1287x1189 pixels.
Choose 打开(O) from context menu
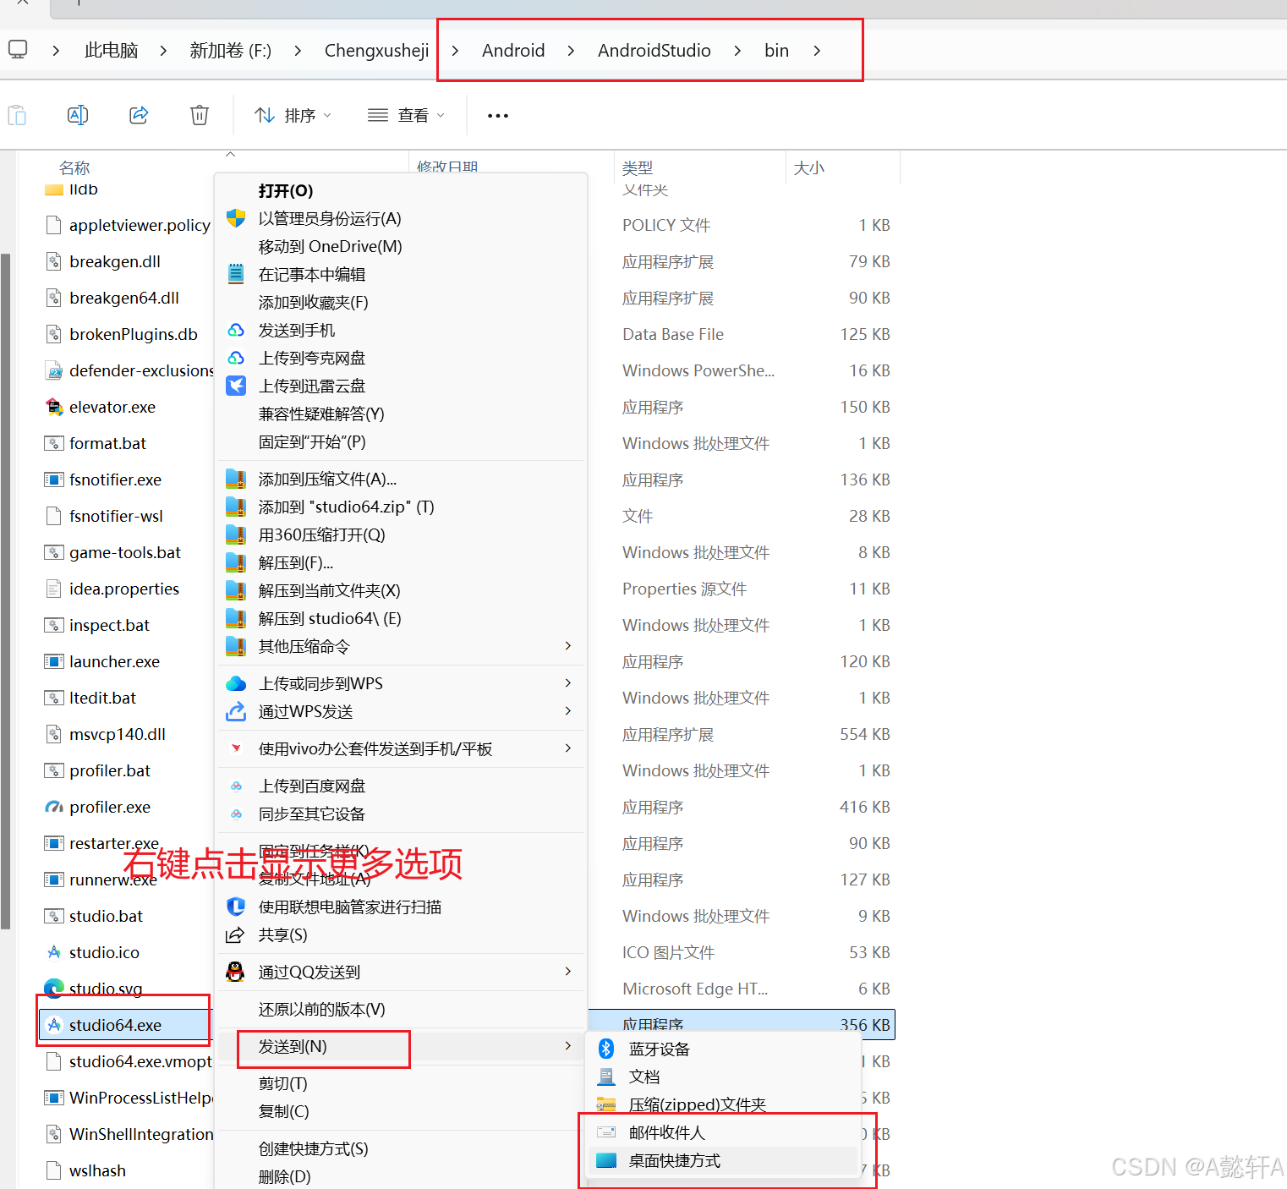401,190
